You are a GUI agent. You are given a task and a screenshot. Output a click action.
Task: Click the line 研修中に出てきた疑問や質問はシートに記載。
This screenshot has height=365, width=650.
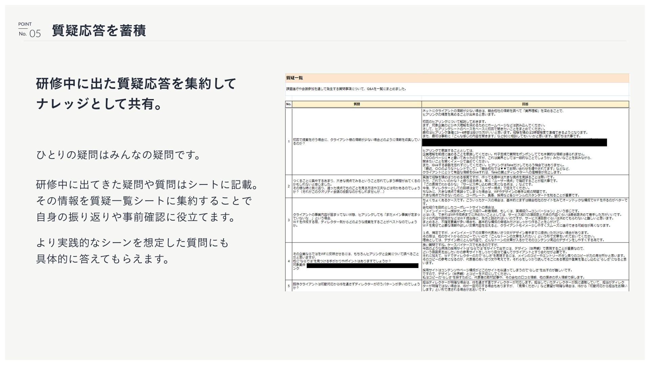coord(148,185)
